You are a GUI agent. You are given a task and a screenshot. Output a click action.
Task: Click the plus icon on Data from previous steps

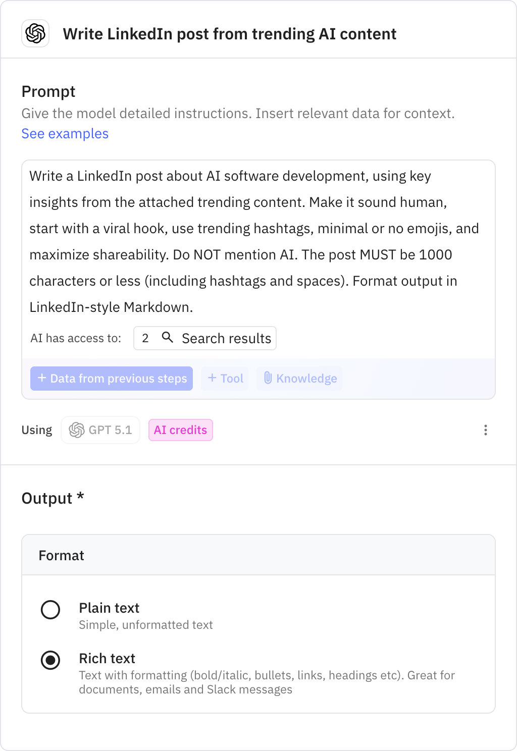(41, 379)
